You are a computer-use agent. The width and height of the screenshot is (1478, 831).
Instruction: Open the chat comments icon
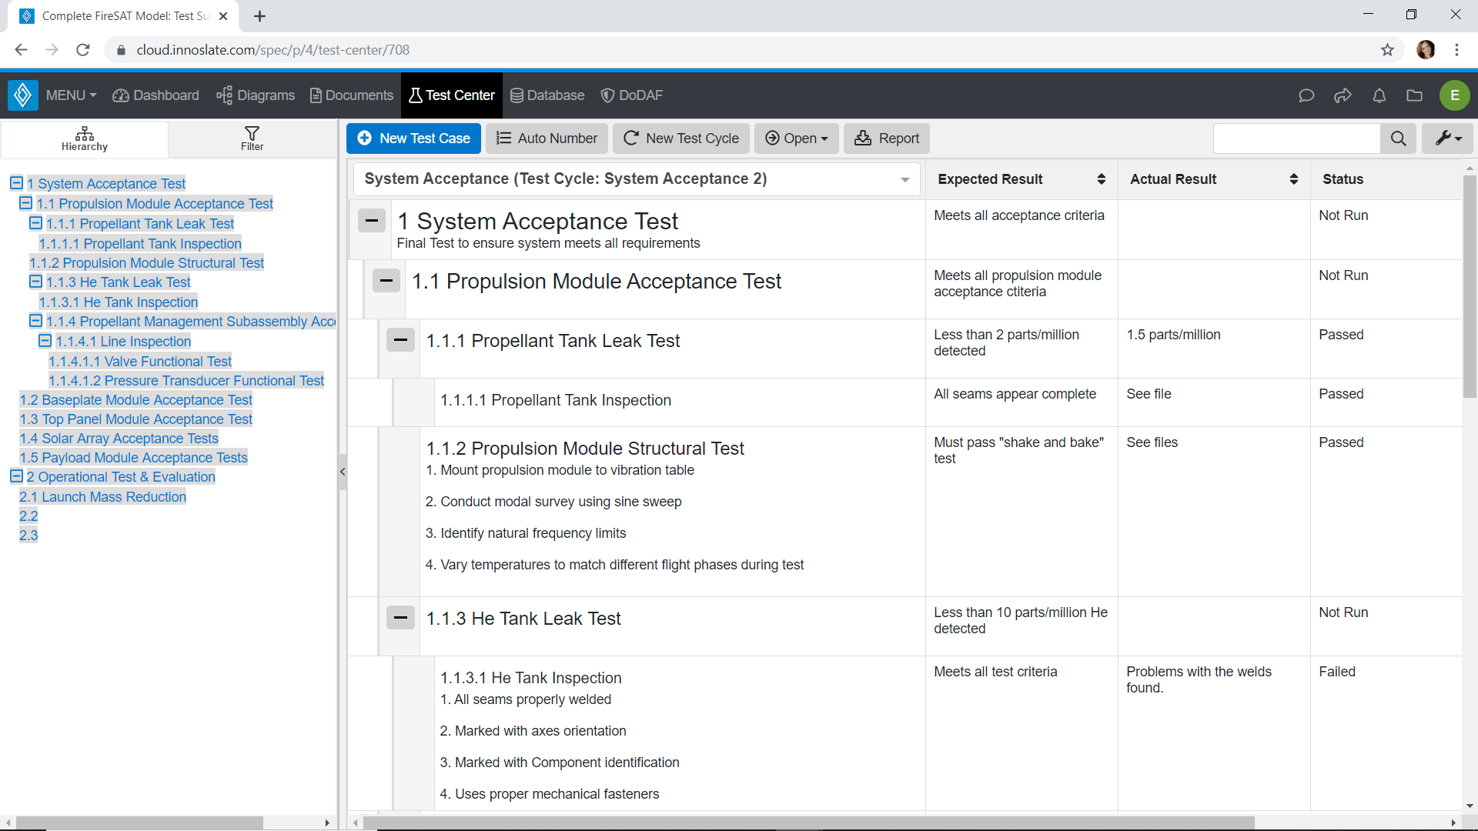pyautogui.click(x=1306, y=95)
